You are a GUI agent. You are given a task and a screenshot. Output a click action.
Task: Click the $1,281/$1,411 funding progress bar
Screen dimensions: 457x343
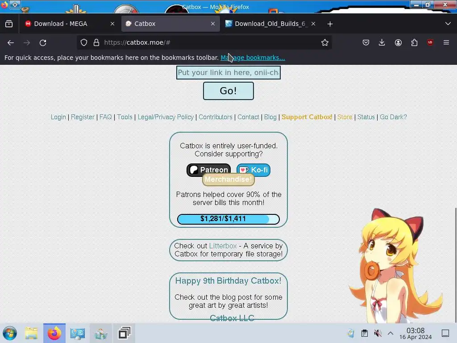coord(228,219)
